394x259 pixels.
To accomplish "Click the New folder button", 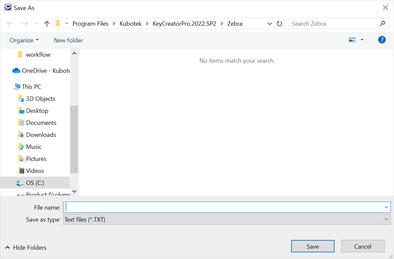I will point(68,40).
